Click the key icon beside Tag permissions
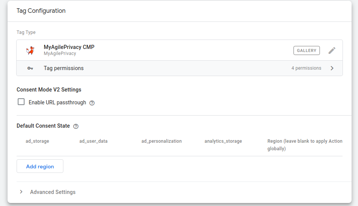 (x=30, y=68)
